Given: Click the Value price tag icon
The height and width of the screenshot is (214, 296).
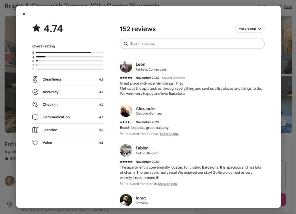Looking at the screenshot, I should 35,143.
